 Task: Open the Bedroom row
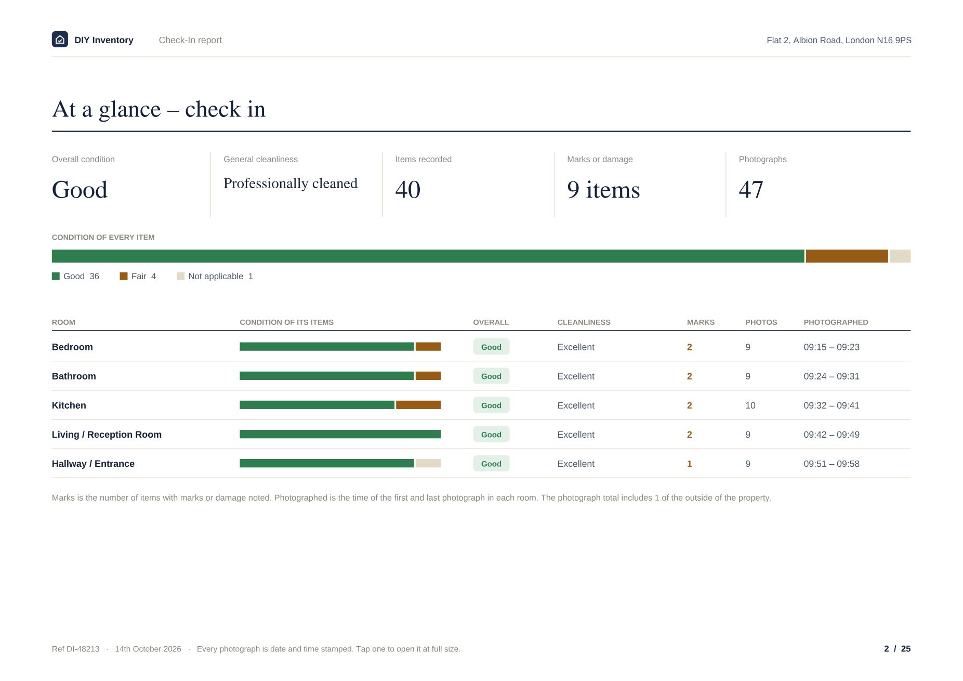481,347
